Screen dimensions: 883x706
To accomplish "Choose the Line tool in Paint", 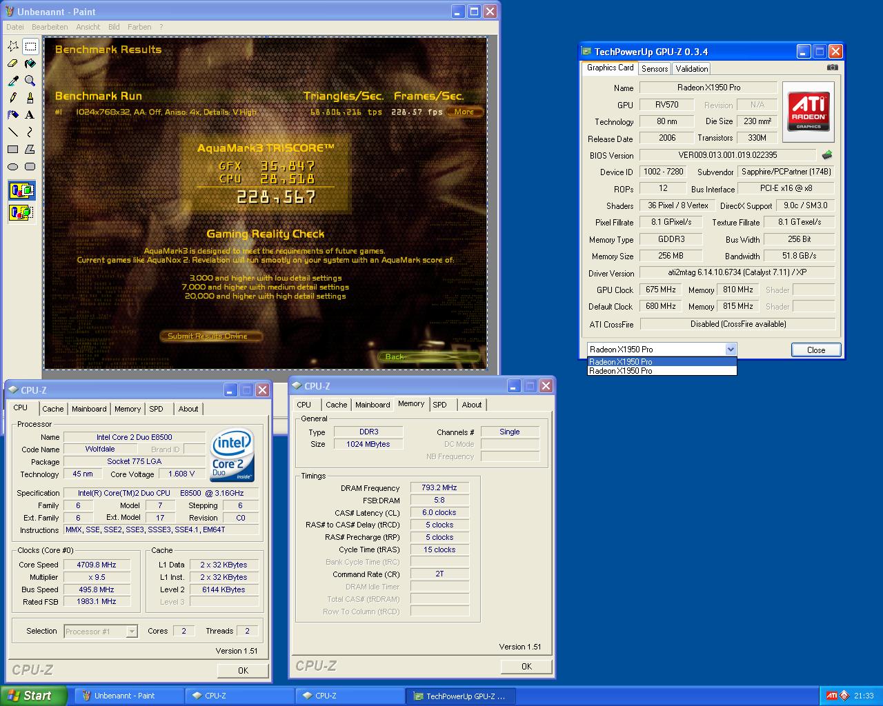I will pyautogui.click(x=12, y=132).
